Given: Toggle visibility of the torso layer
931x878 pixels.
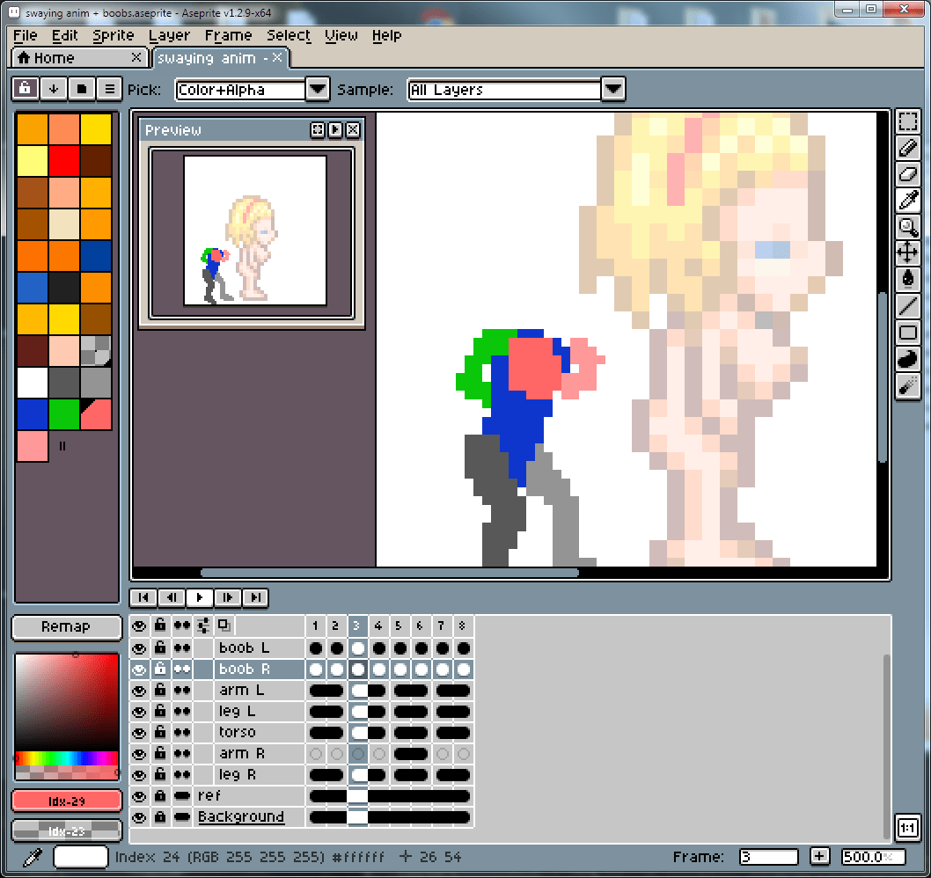Looking at the screenshot, I should click(139, 733).
